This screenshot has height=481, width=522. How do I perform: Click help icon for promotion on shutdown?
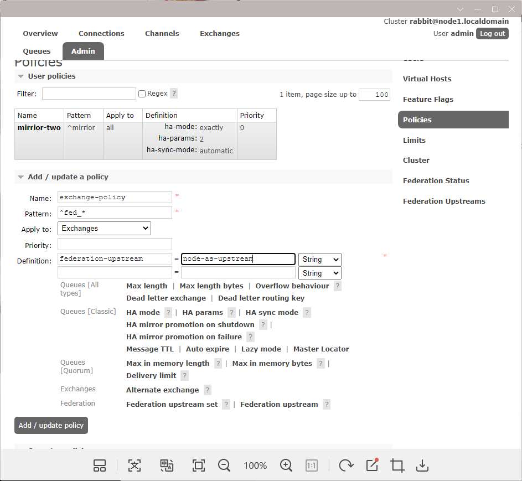[263, 324]
